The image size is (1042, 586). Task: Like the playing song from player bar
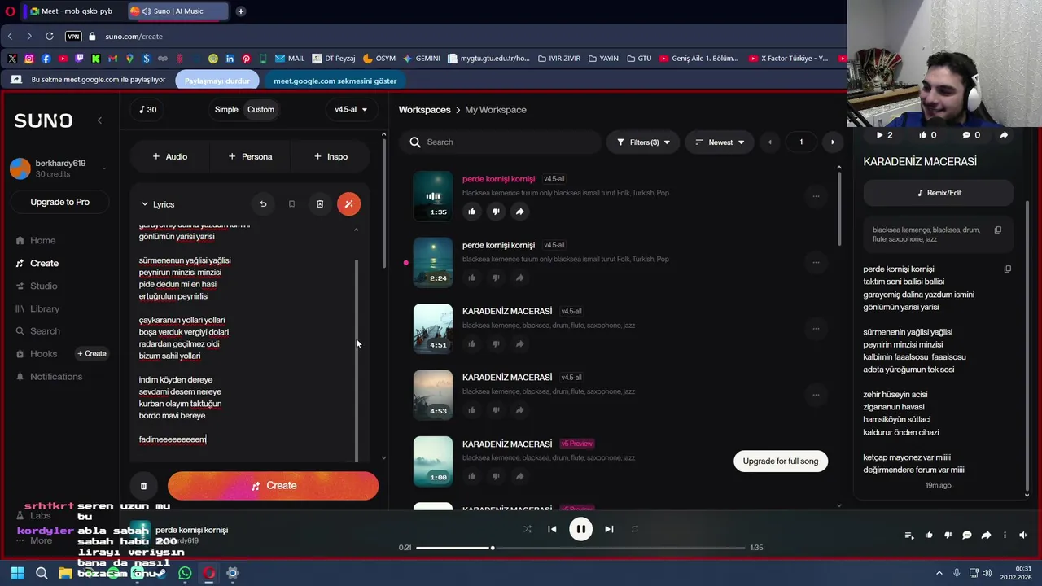pyautogui.click(x=929, y=535)
